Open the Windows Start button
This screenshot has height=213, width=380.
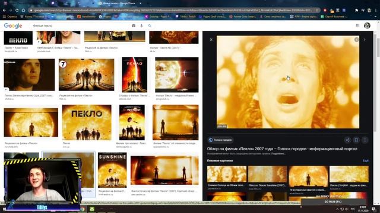click(x=4, y=209)
